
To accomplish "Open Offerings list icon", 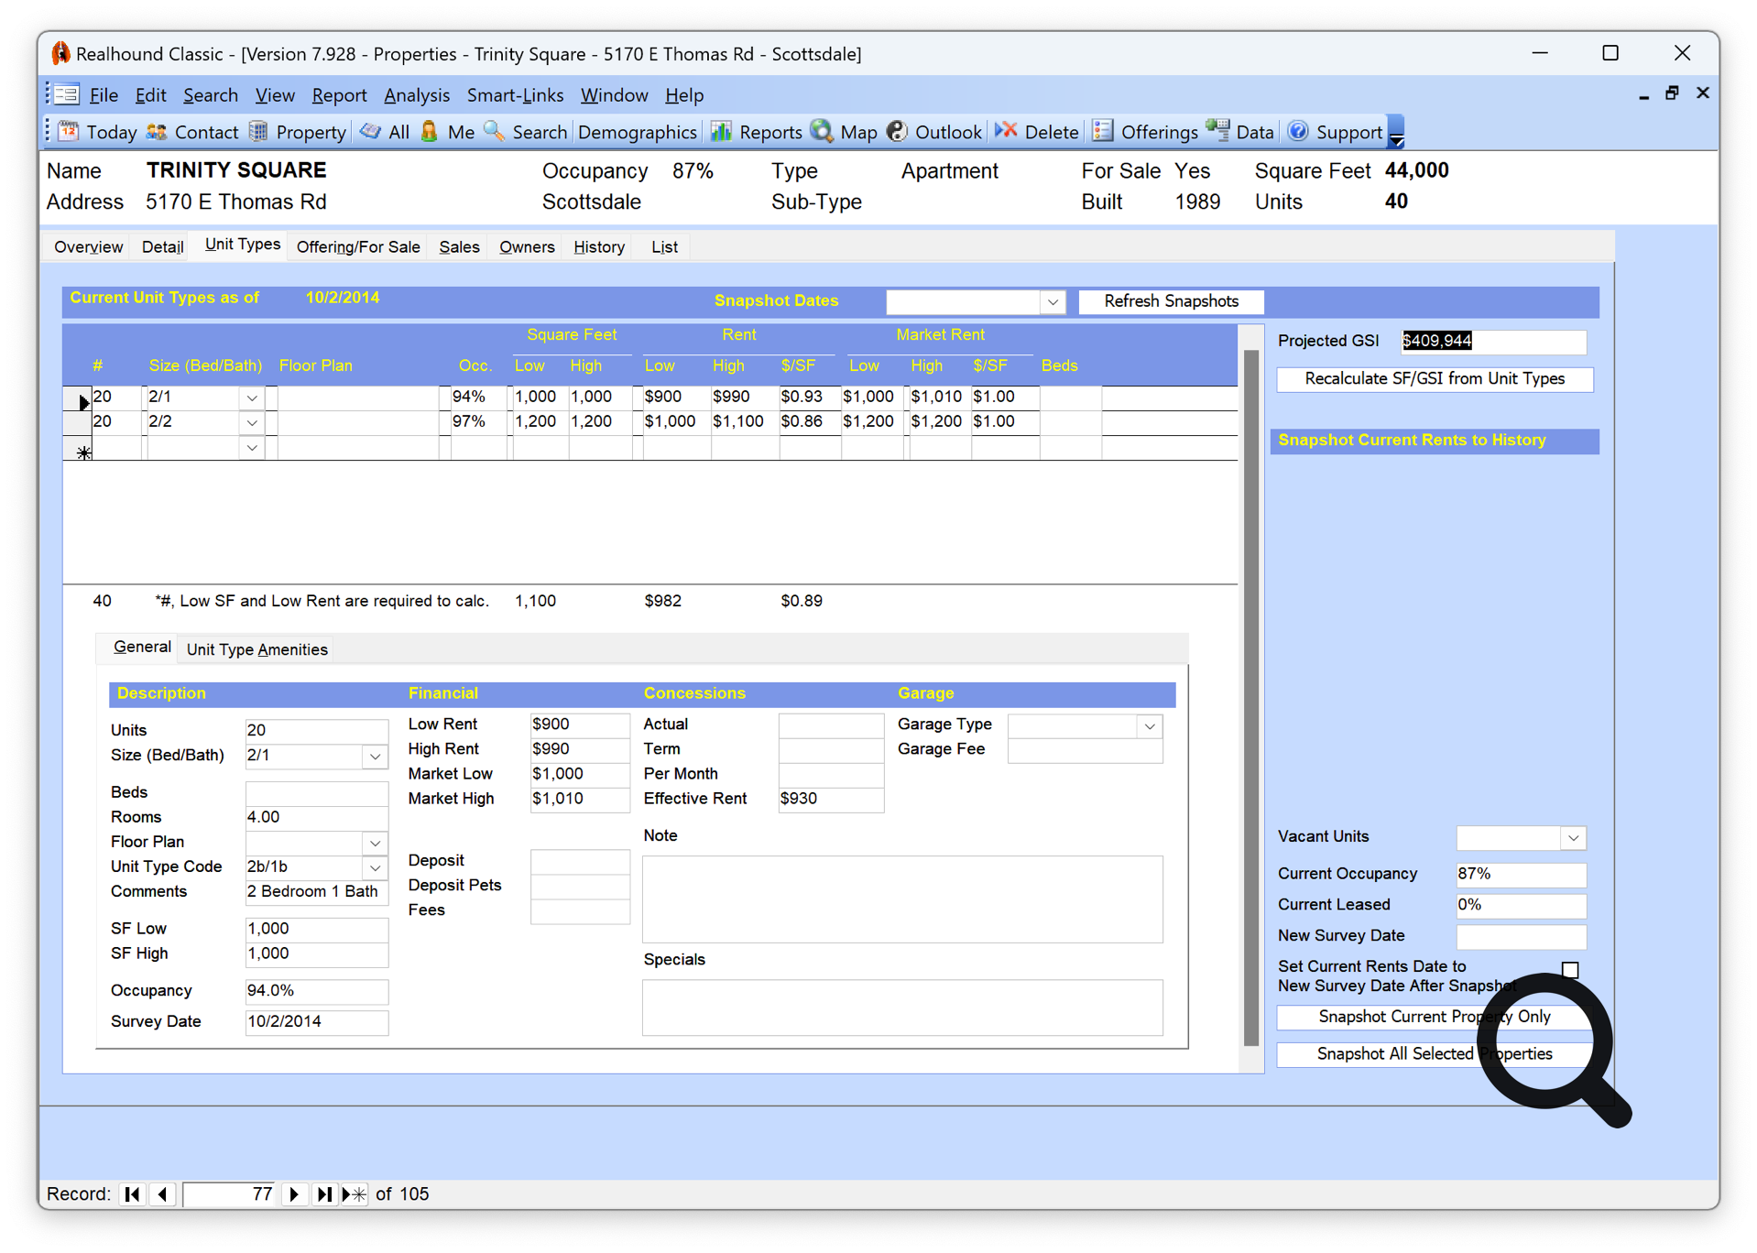I will [1104, 131].
